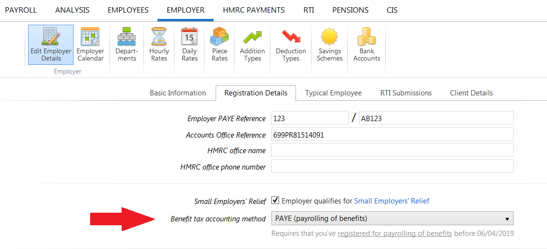Click the Benefit tax accounting method label
This screenshot has width=547, height=249.
(218, 219)
